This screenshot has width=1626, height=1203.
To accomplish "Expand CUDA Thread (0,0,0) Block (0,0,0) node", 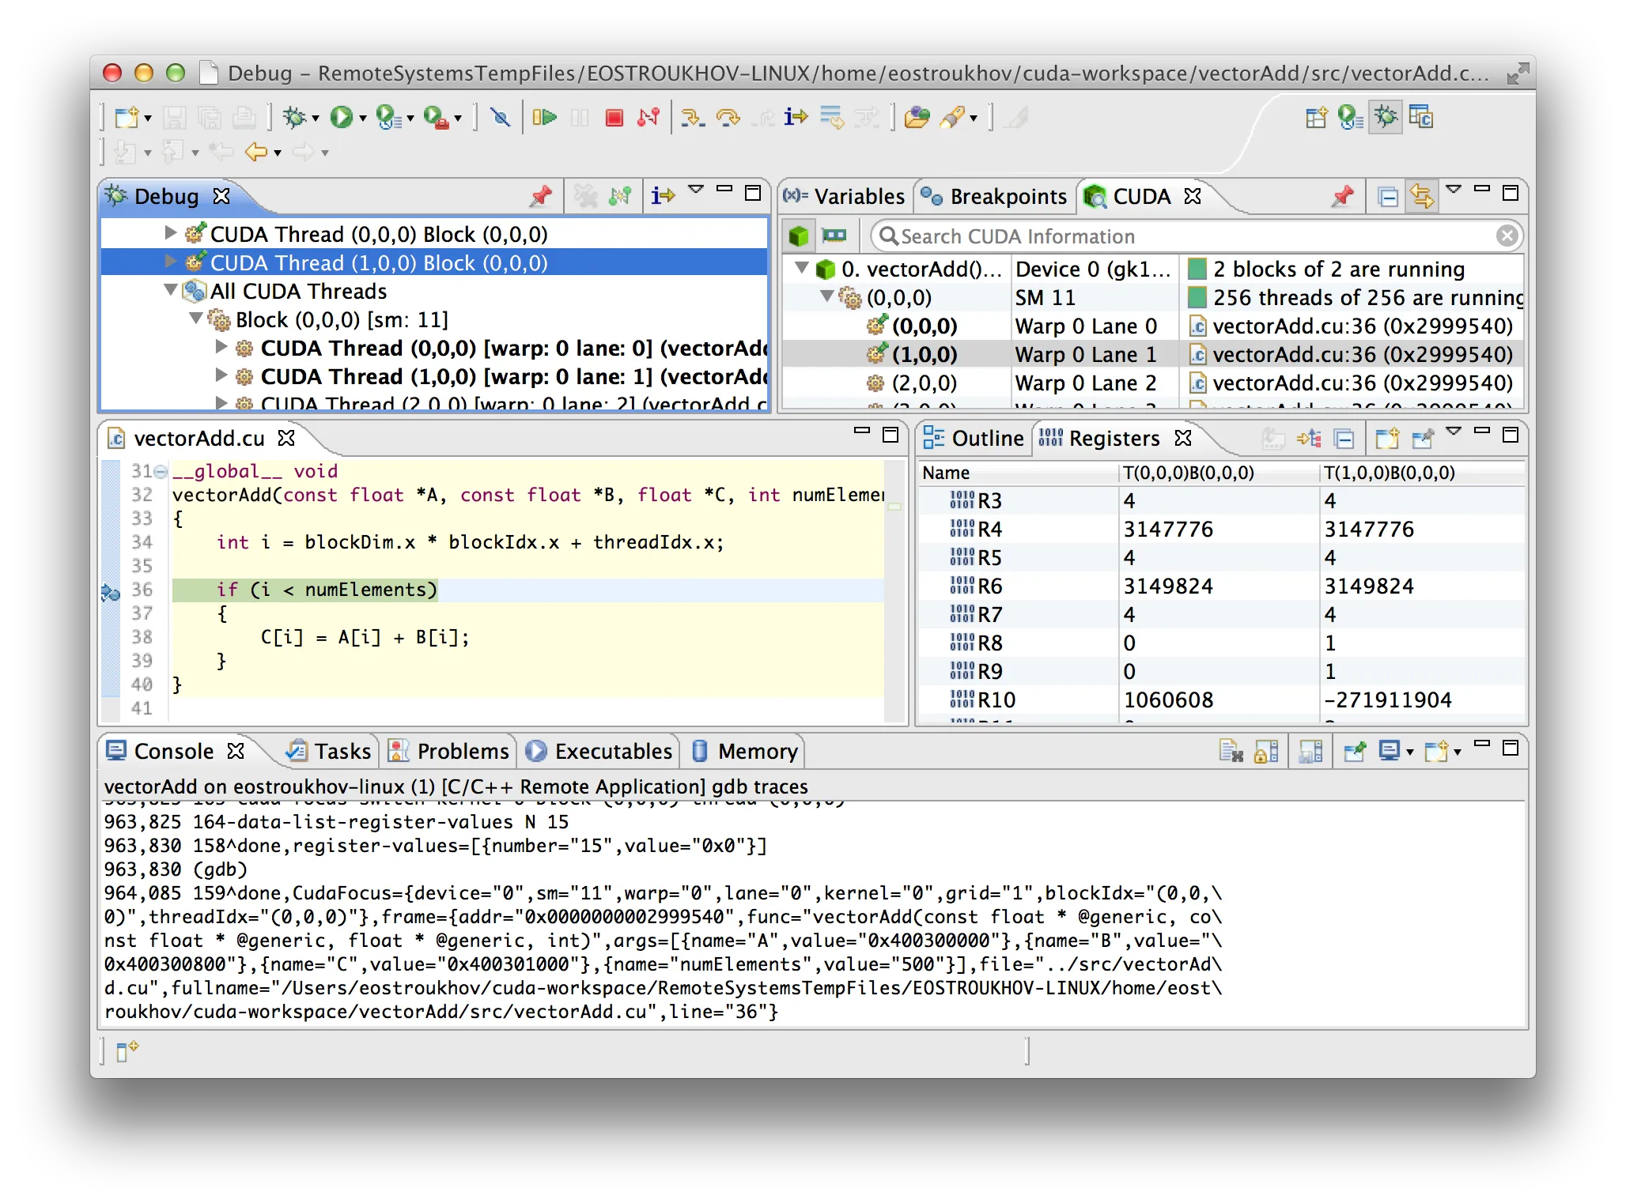I will (170, 232).
